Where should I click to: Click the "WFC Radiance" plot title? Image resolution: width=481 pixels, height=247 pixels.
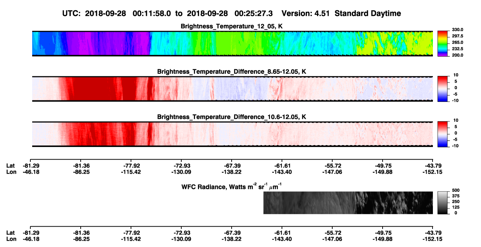point(232,186)
